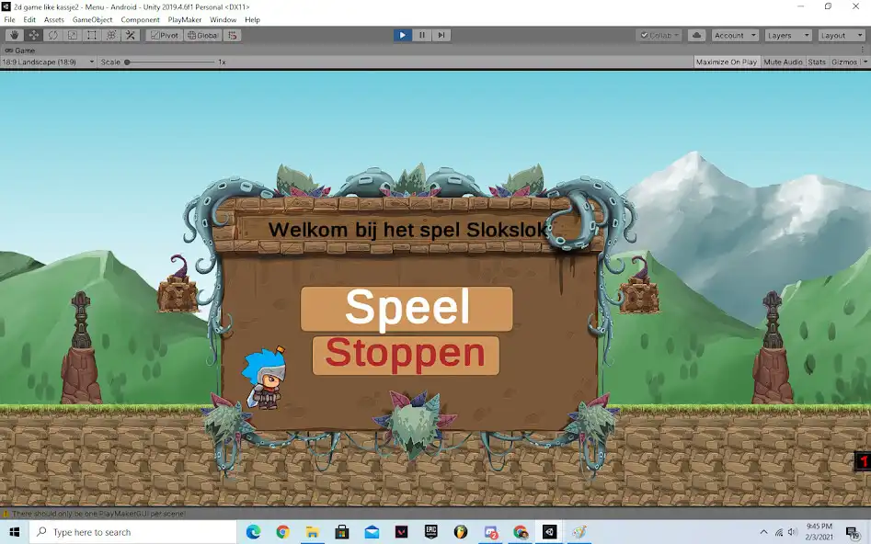Select the Rotate tool
871x544 pixels.
(x=52, y=35)
